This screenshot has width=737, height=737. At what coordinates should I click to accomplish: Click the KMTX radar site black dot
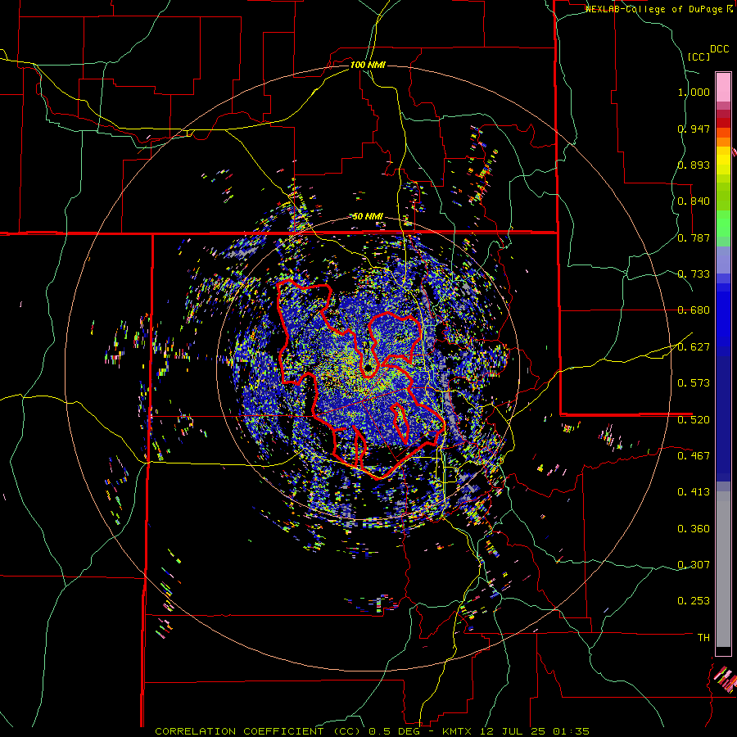click(x=368, y=367)
